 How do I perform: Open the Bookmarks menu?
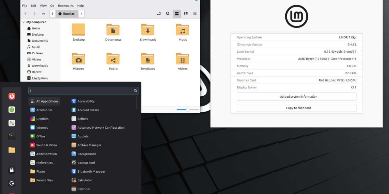tap(66, 5)
